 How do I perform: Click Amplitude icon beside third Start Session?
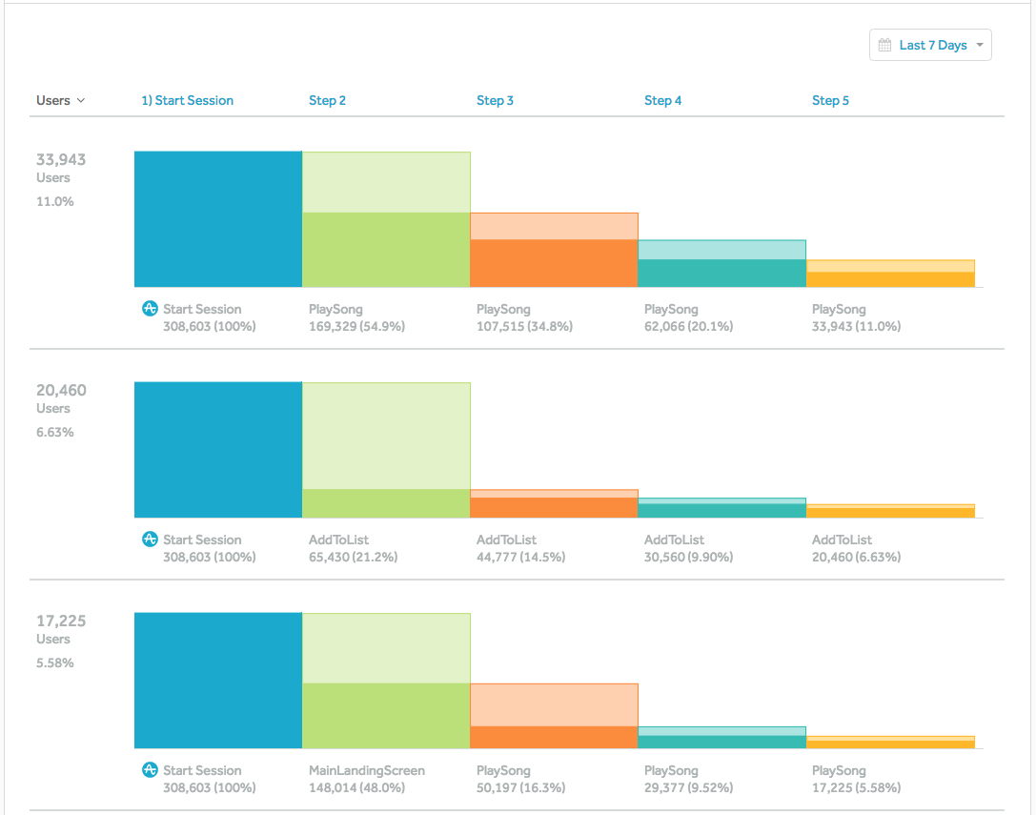[150, 769]
